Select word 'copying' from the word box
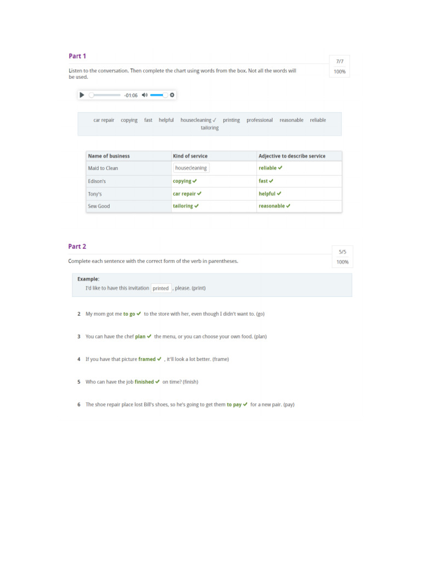This screenshot has width=421, height=561. click(x=129, y=120)
